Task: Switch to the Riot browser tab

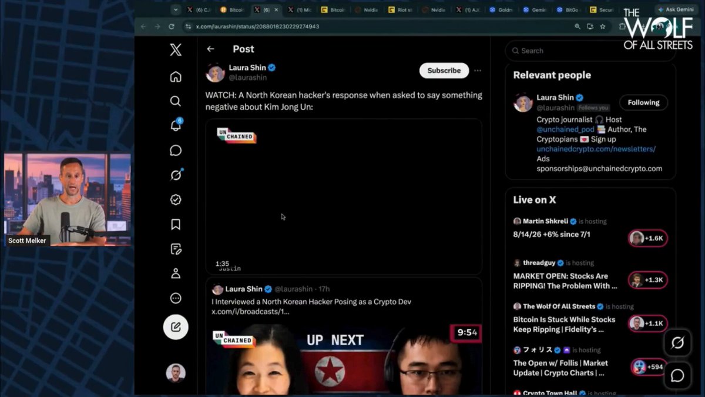Action: (x=402, y=10)
